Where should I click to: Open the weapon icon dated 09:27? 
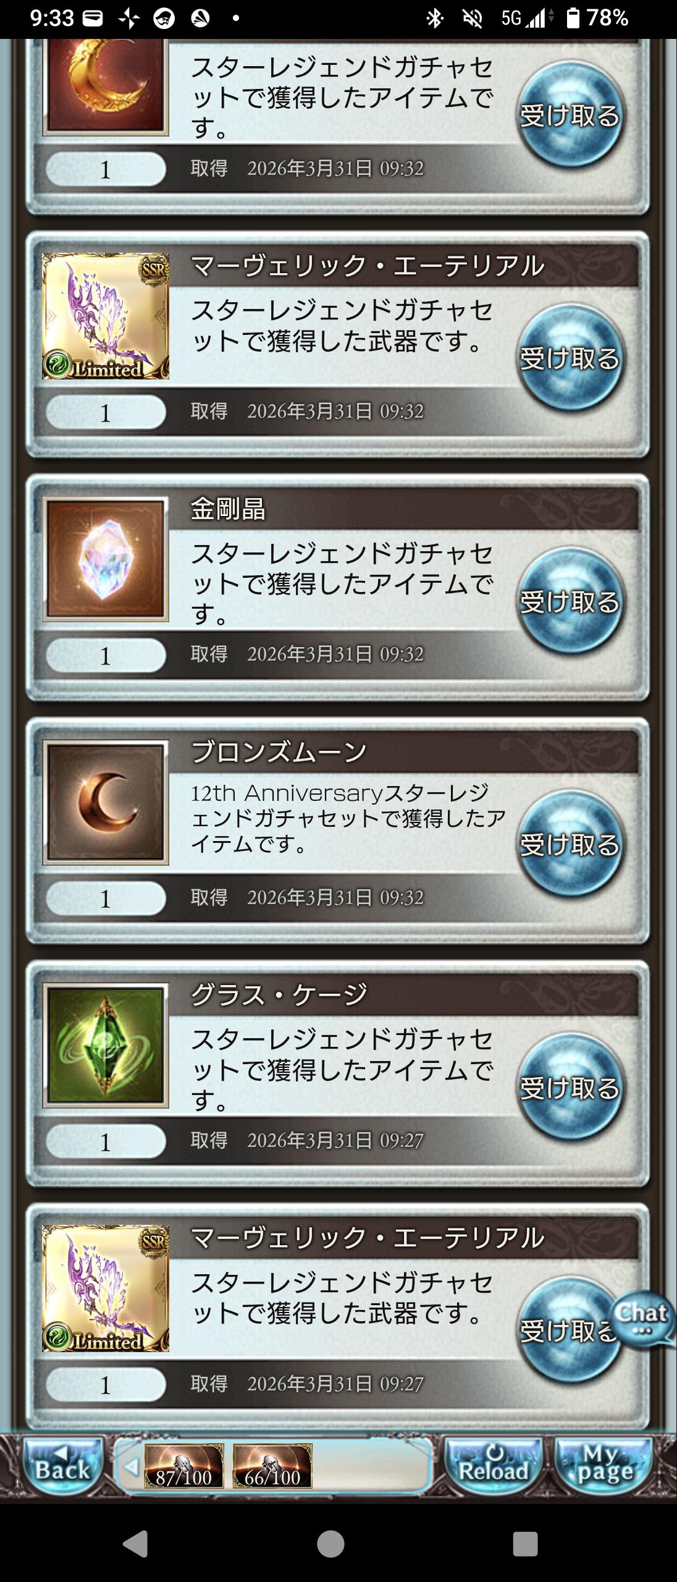point(106,1288)
